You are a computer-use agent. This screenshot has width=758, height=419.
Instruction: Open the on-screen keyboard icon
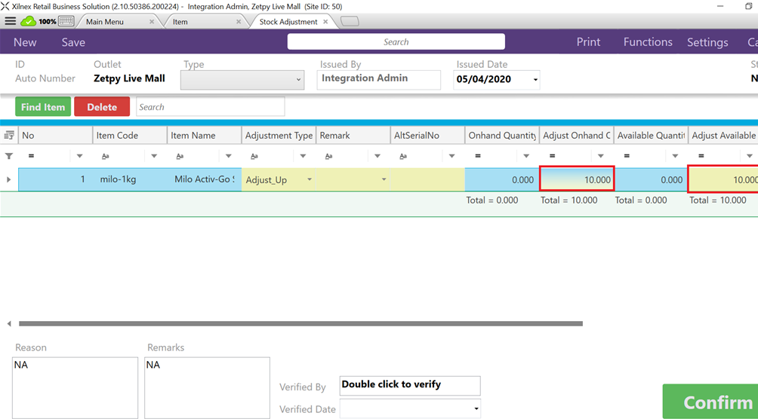66,21
